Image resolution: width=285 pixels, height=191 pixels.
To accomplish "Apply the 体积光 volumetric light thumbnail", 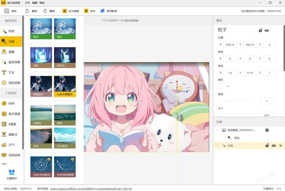I will (x=65, y=57).
